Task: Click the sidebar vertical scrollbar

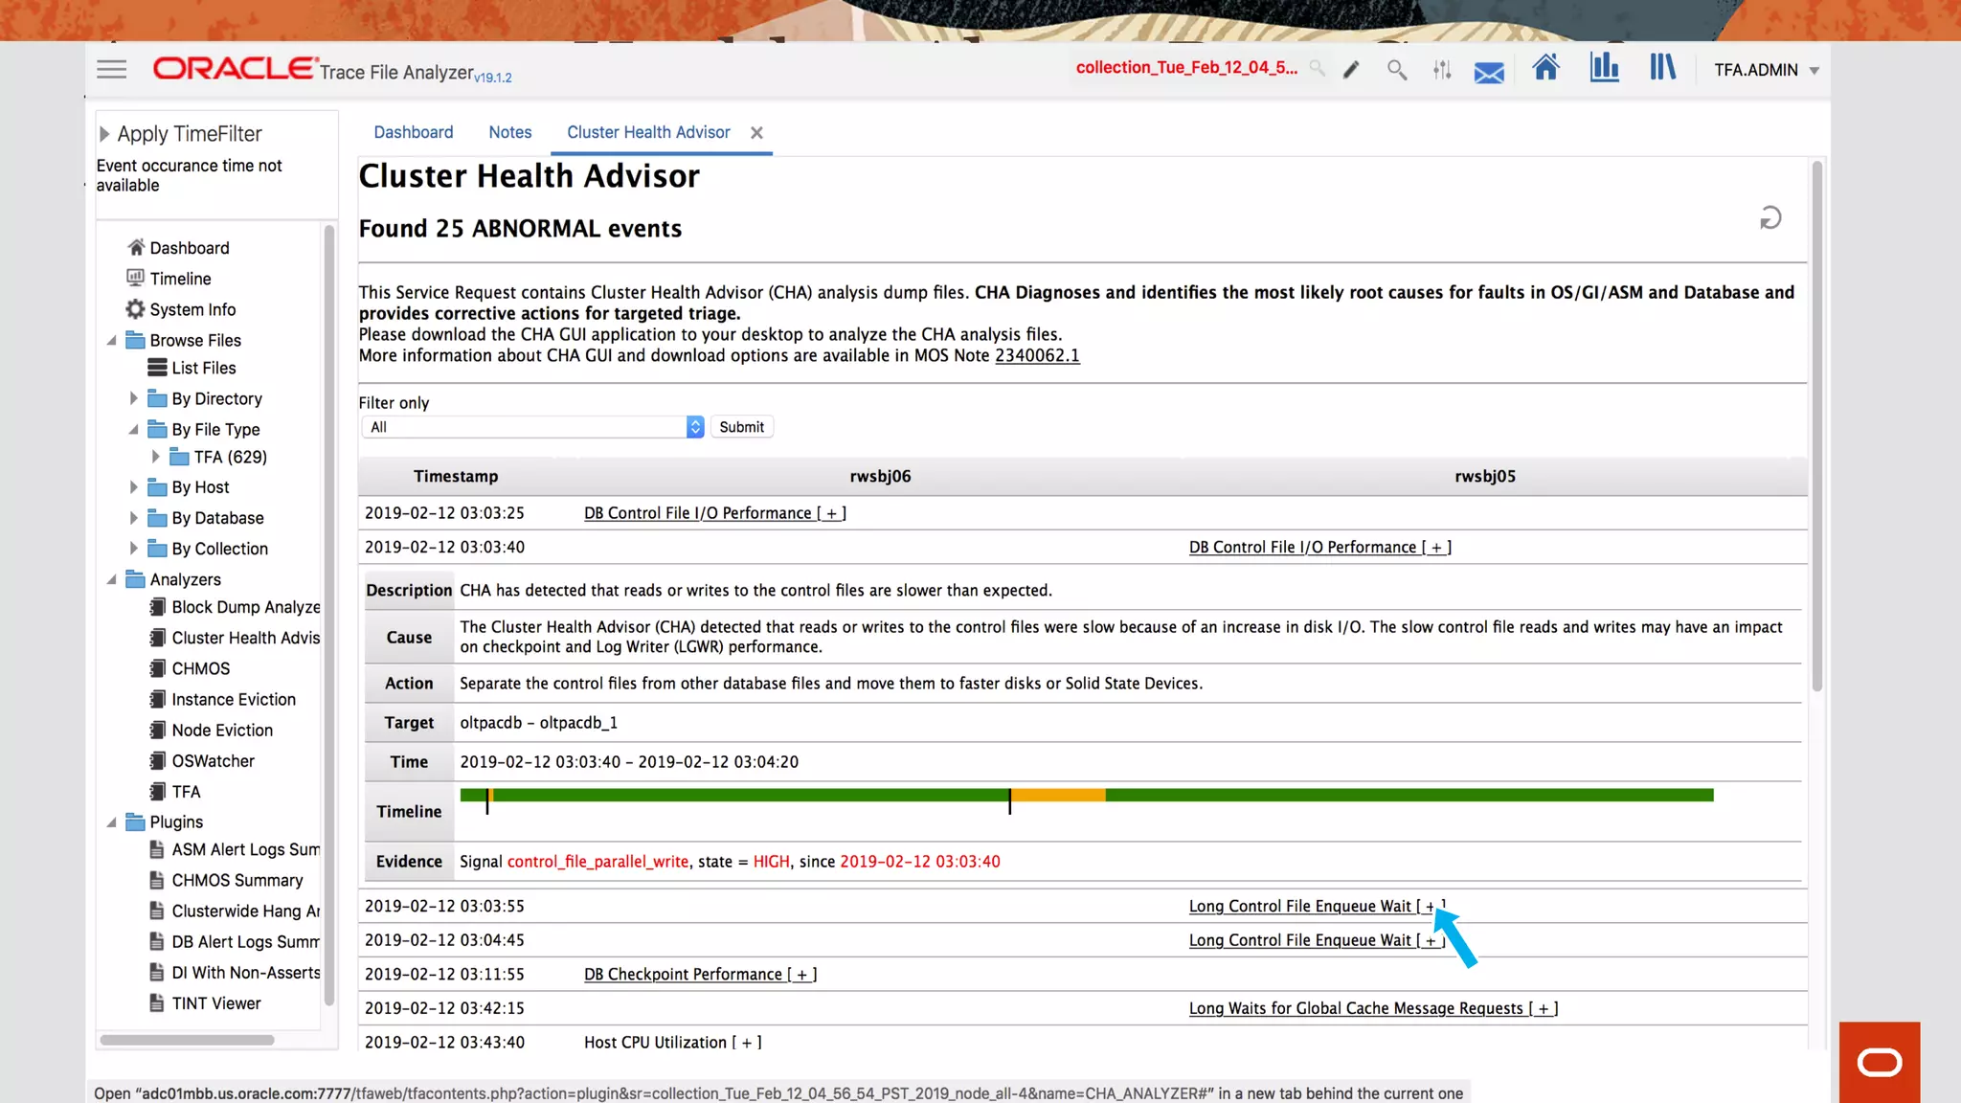Action: [329, 615]
